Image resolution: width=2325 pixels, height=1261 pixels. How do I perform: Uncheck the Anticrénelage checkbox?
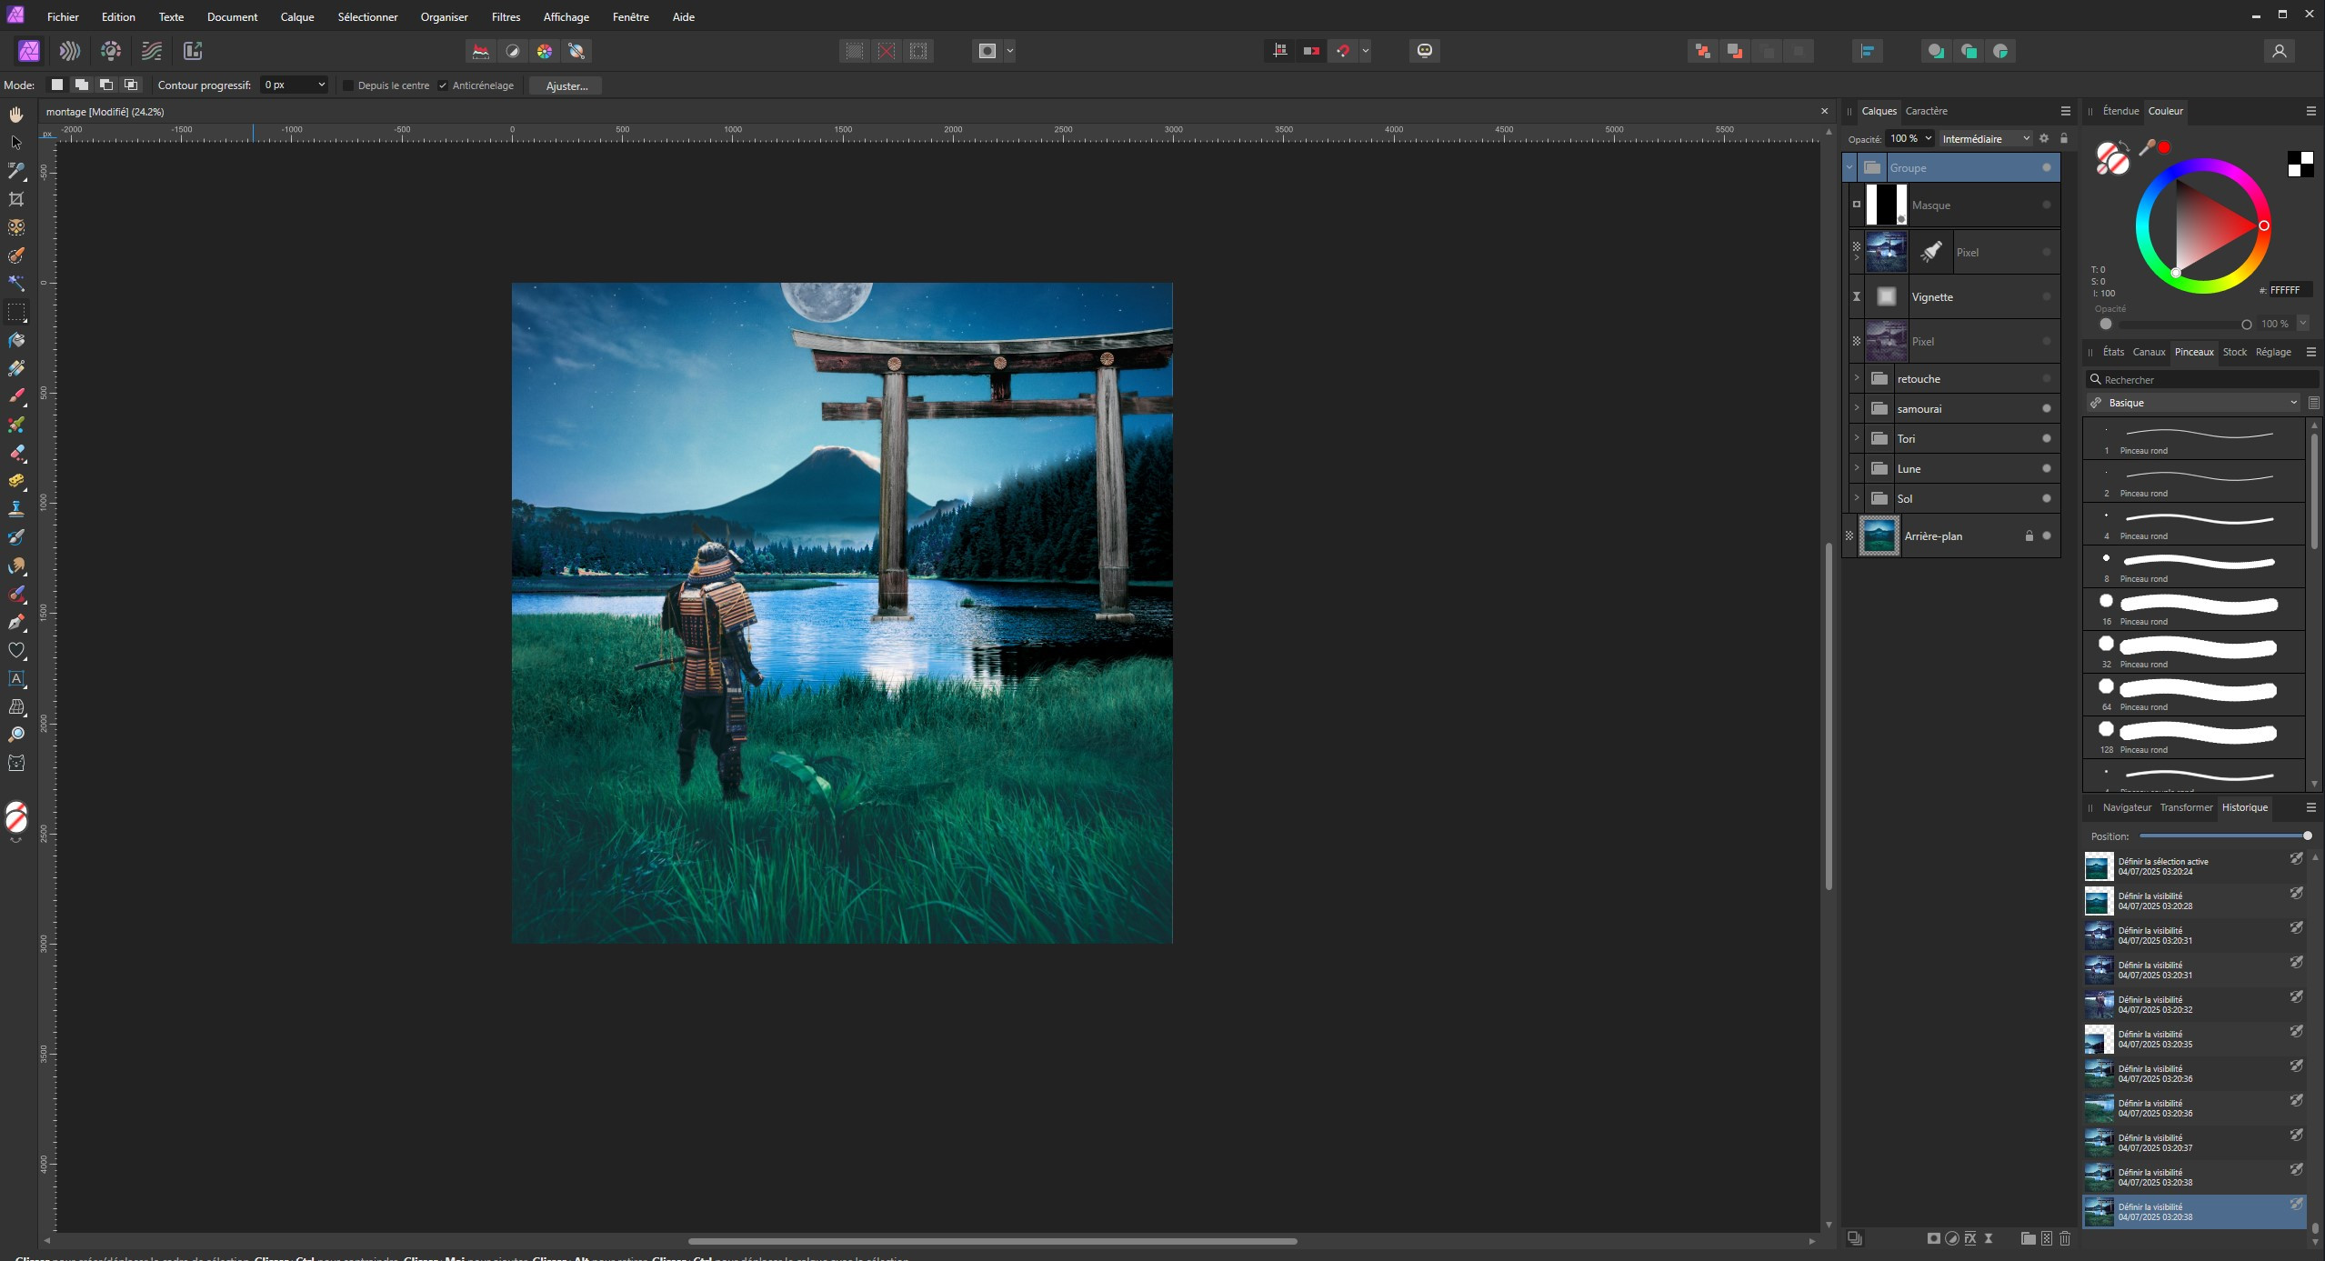(443, 85)
